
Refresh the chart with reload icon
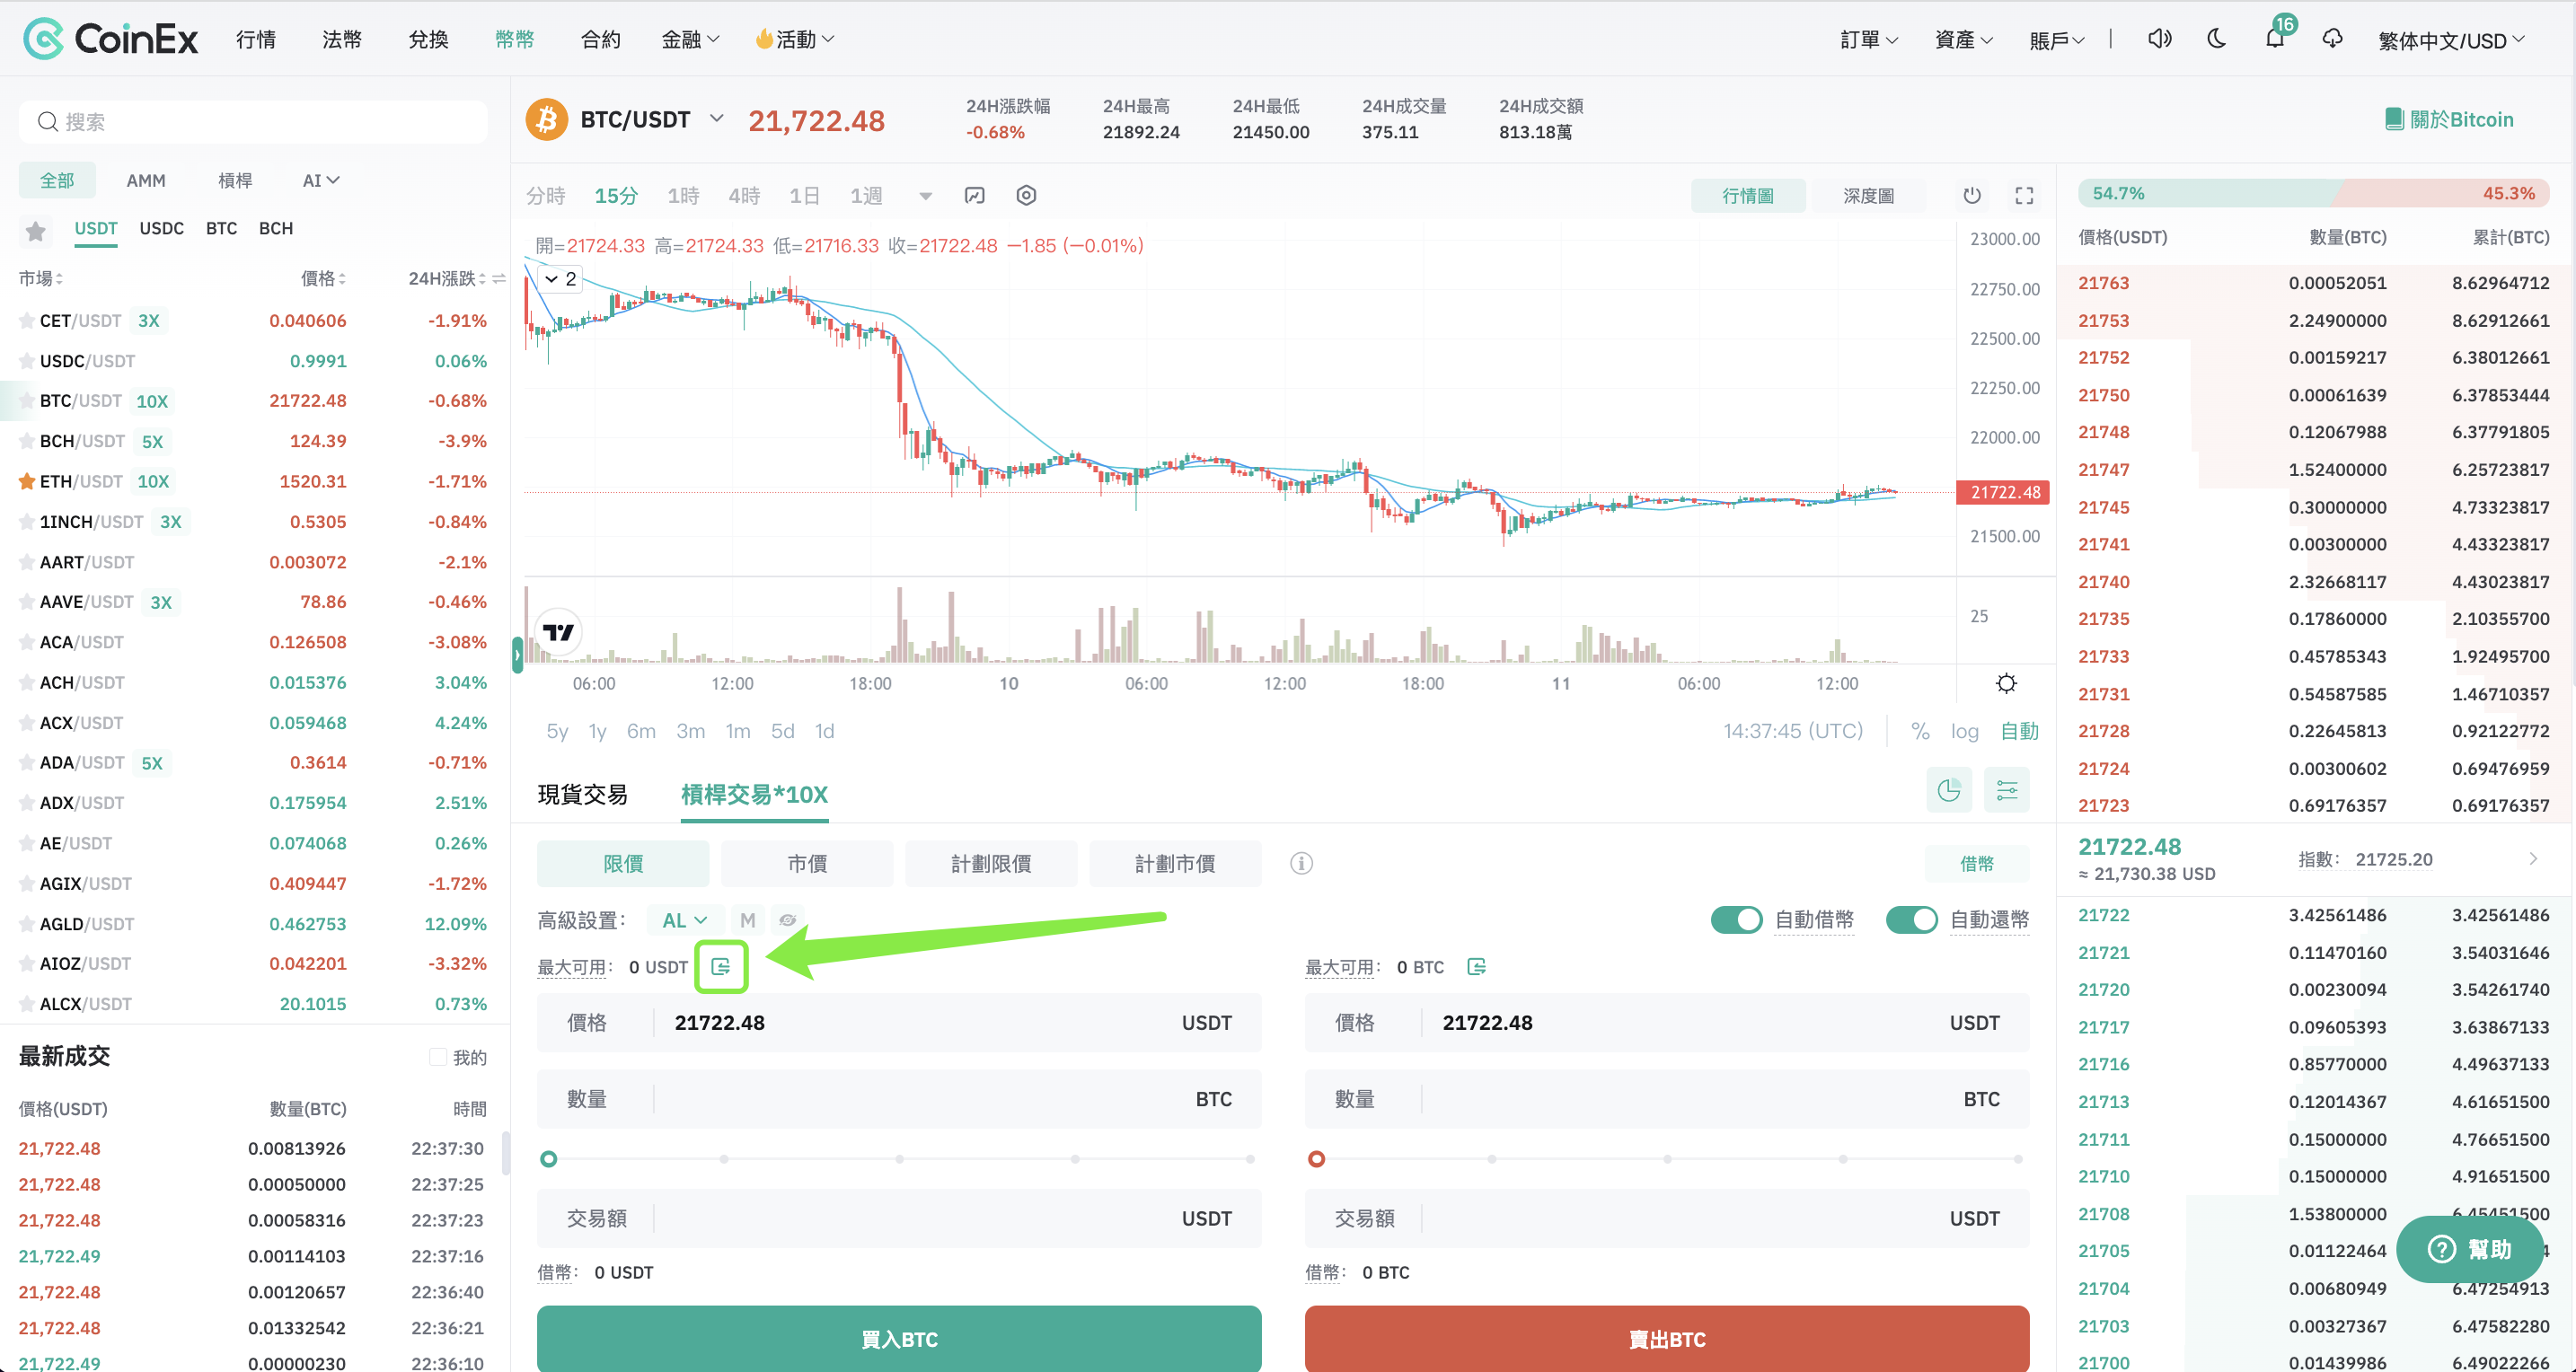pos(1972,195)
